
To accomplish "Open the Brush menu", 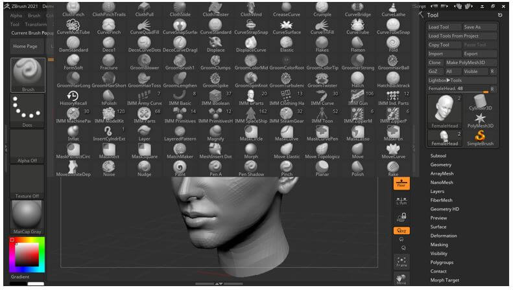I will pos(34,16).
